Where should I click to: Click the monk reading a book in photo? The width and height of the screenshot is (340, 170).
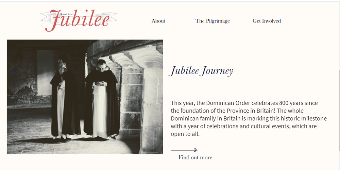[101, 99]
